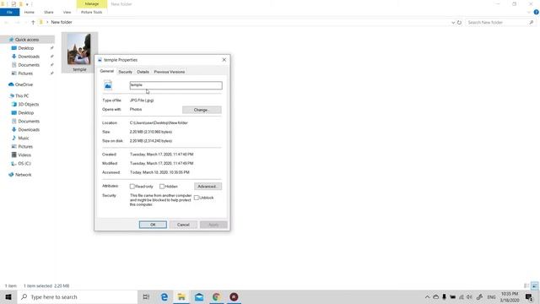
Task: Click the ENG language indicator
Action: pyautogui.click(x=491, y=296)
